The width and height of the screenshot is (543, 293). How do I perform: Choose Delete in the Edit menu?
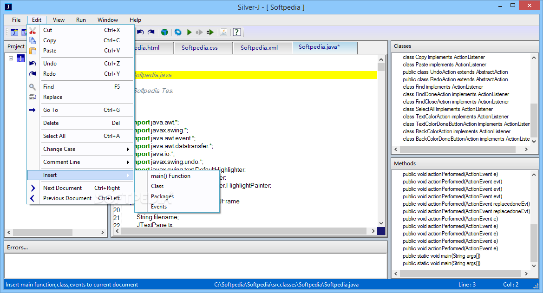(80, 123)
